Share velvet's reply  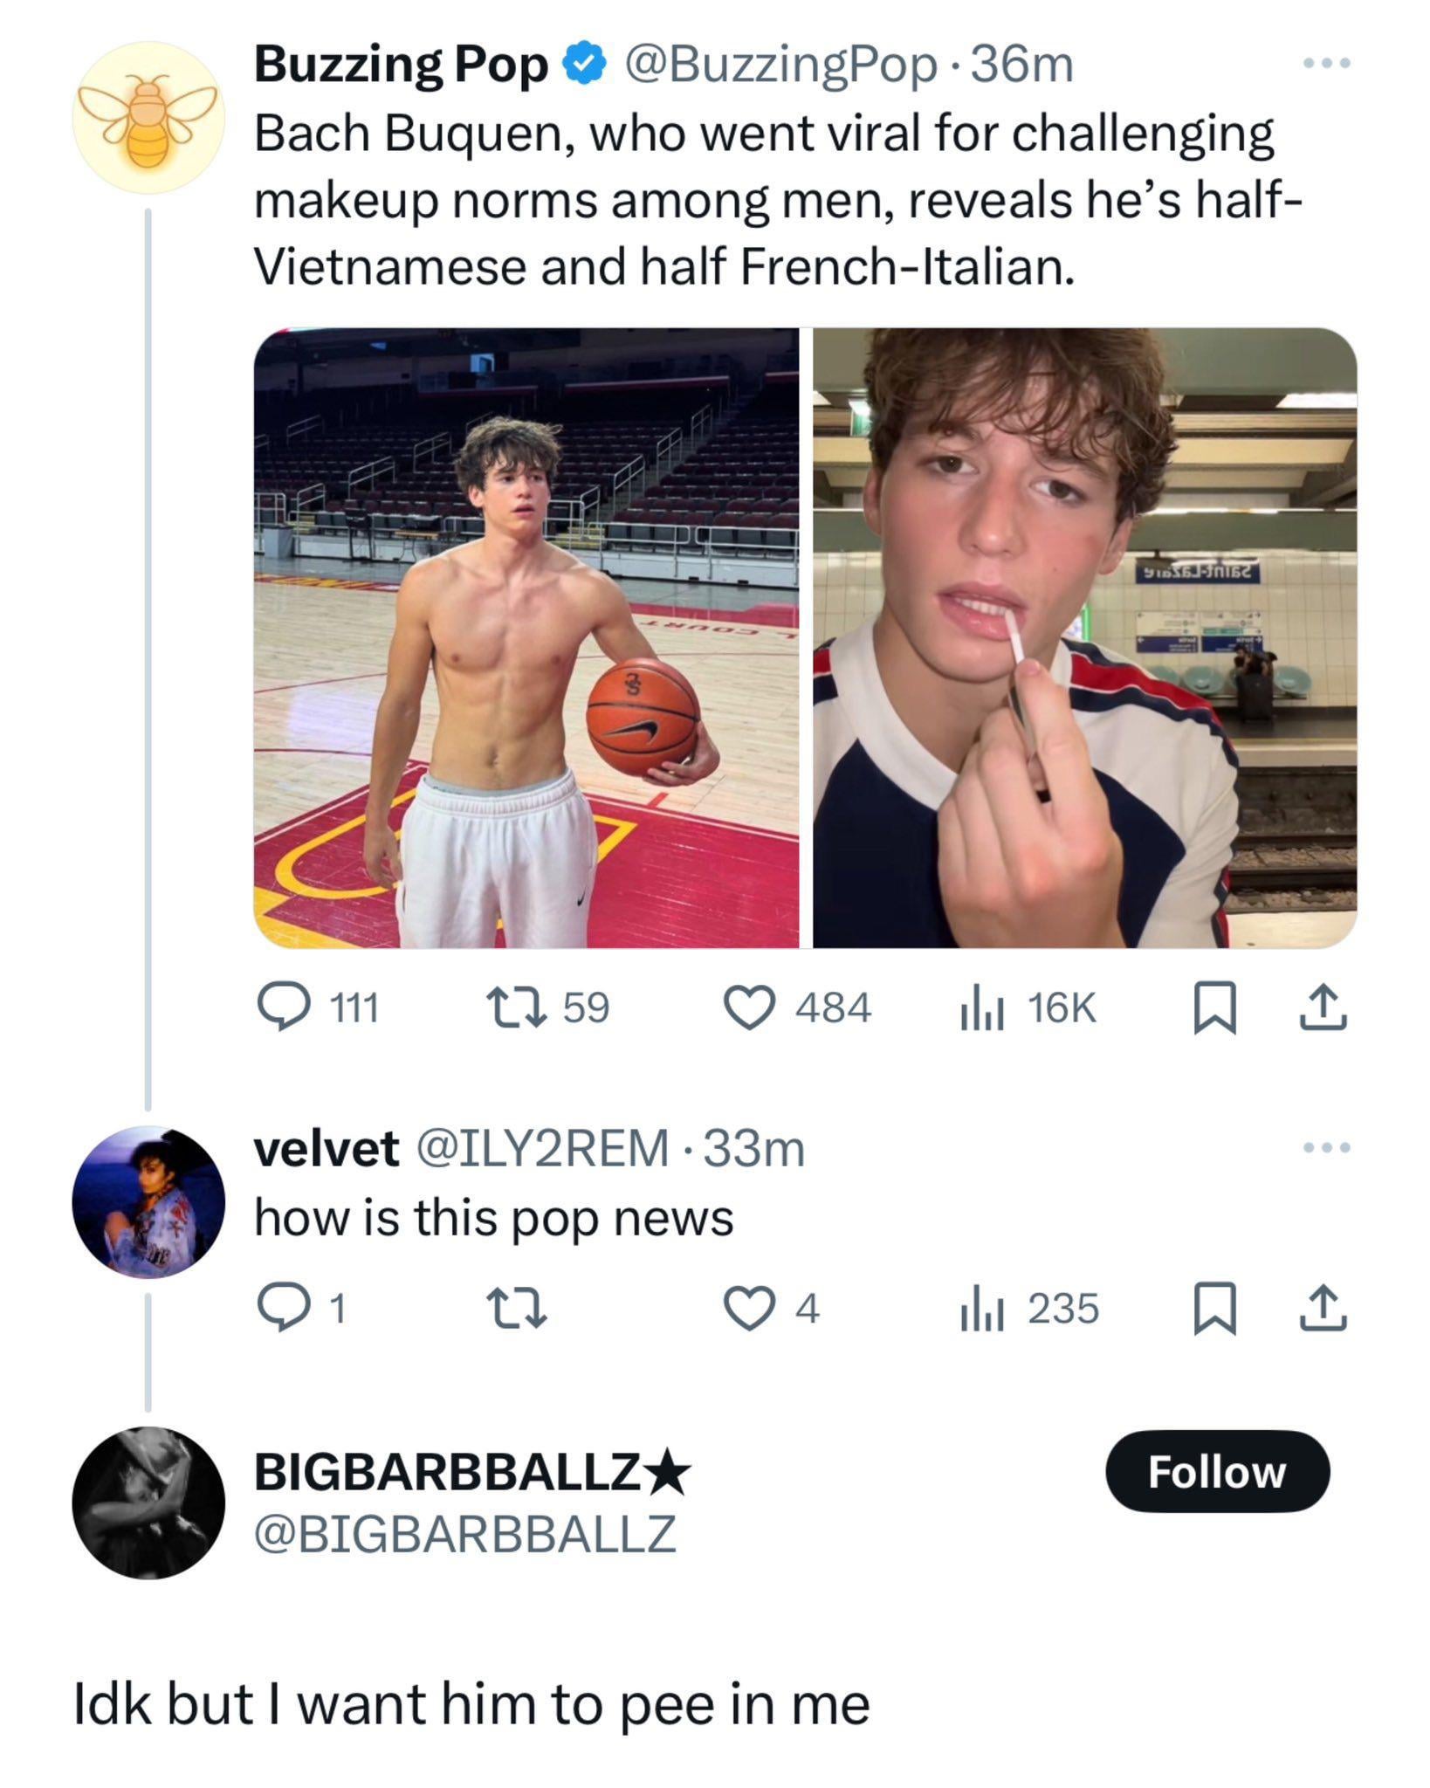pyautogui.click(x=1323, y=1308)
